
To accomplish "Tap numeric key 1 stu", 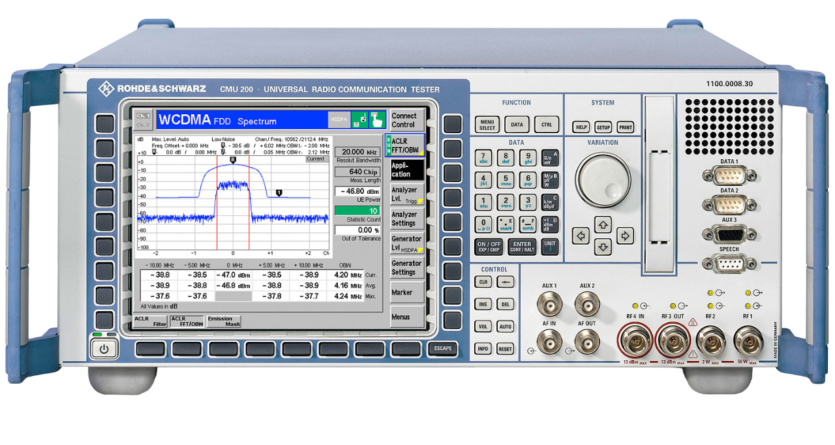I will (x=483, y=202).
